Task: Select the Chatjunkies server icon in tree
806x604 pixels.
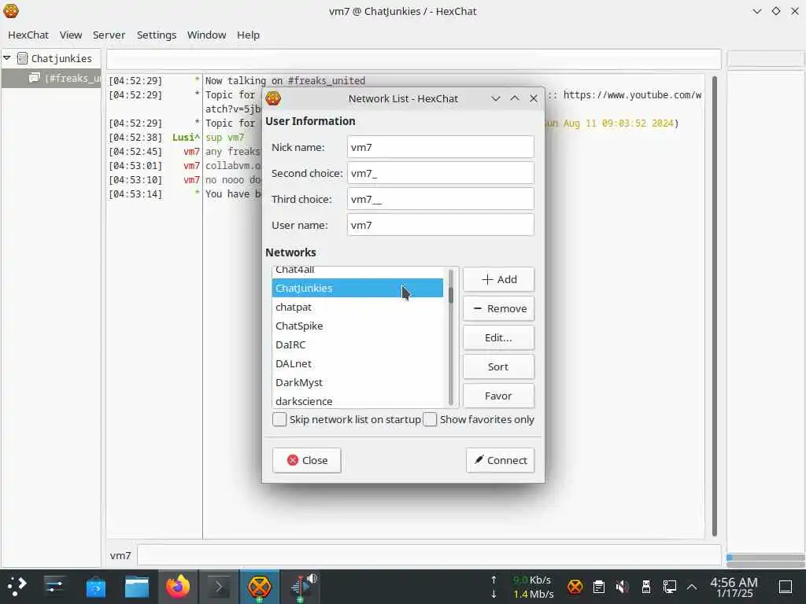Action: coord(22,58)
